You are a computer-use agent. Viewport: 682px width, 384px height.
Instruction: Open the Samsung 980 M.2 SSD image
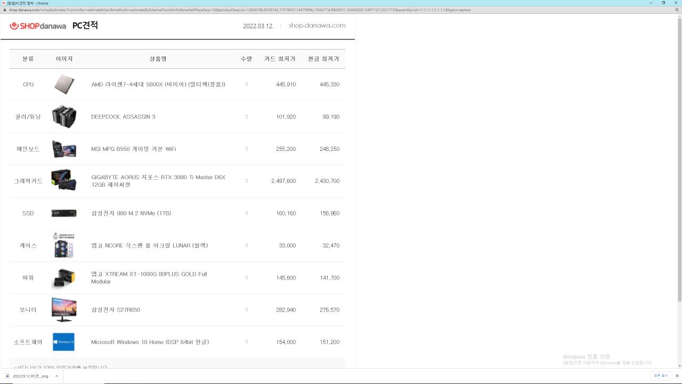tap(64, 213)
